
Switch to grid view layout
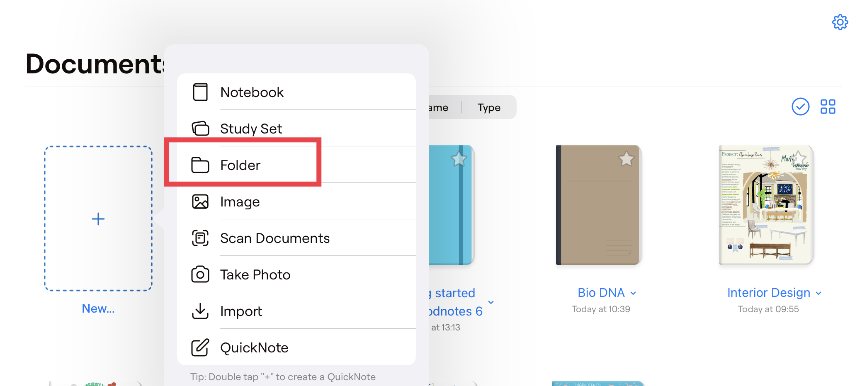[828, 107]
